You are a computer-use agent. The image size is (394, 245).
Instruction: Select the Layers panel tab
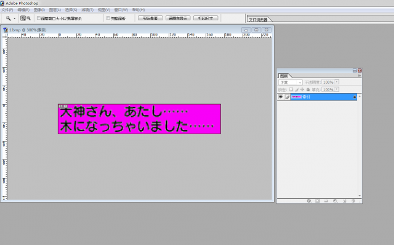pyautogui.click(x=284, y=76)
